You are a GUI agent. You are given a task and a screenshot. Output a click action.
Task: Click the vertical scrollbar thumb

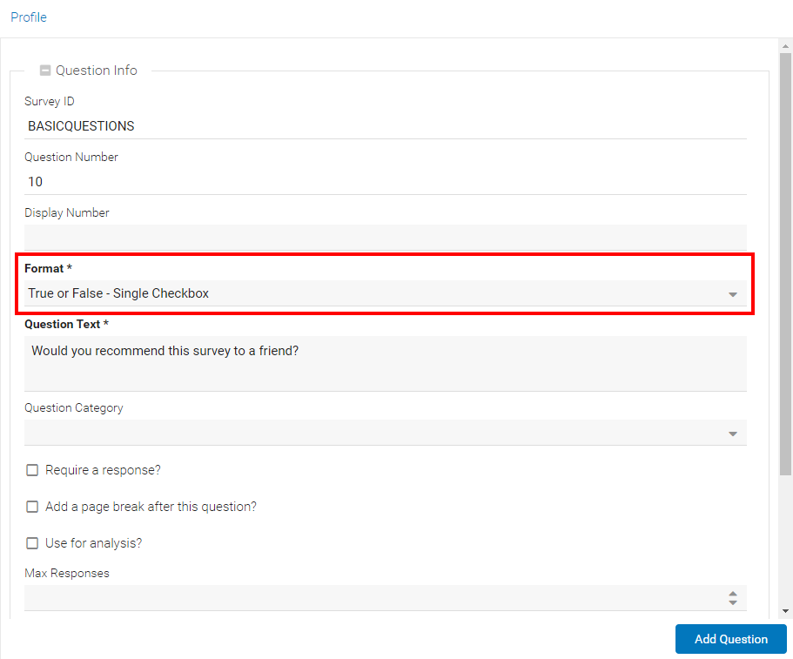point(785,264)
